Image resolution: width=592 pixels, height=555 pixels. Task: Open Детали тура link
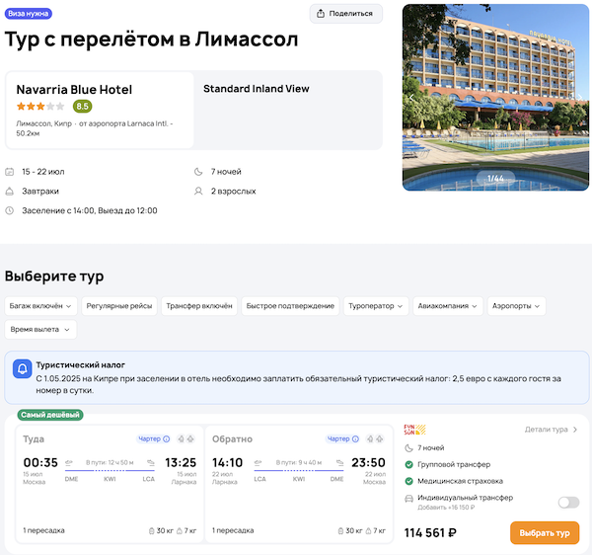click(551, 430)
